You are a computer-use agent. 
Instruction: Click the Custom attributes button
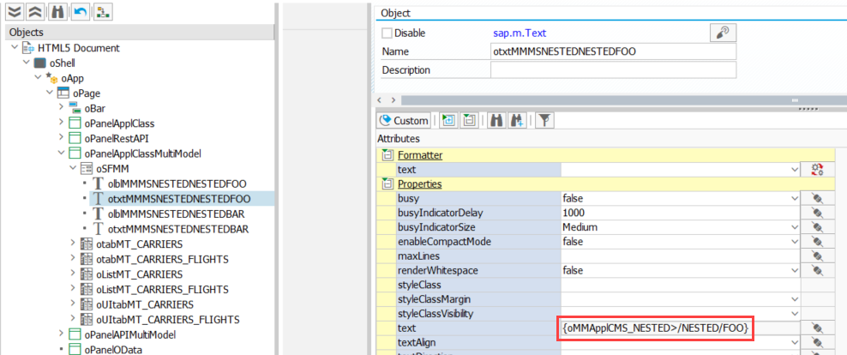(404, 121)
